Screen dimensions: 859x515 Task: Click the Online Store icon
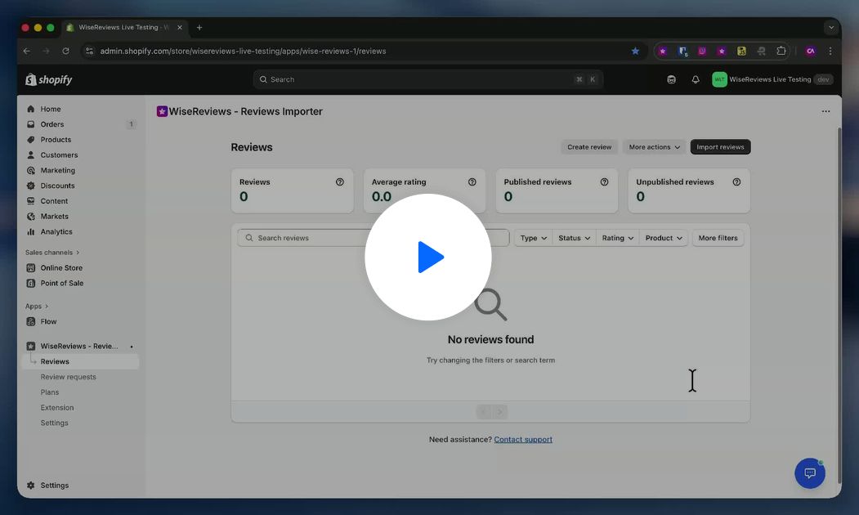click(31, 268)
